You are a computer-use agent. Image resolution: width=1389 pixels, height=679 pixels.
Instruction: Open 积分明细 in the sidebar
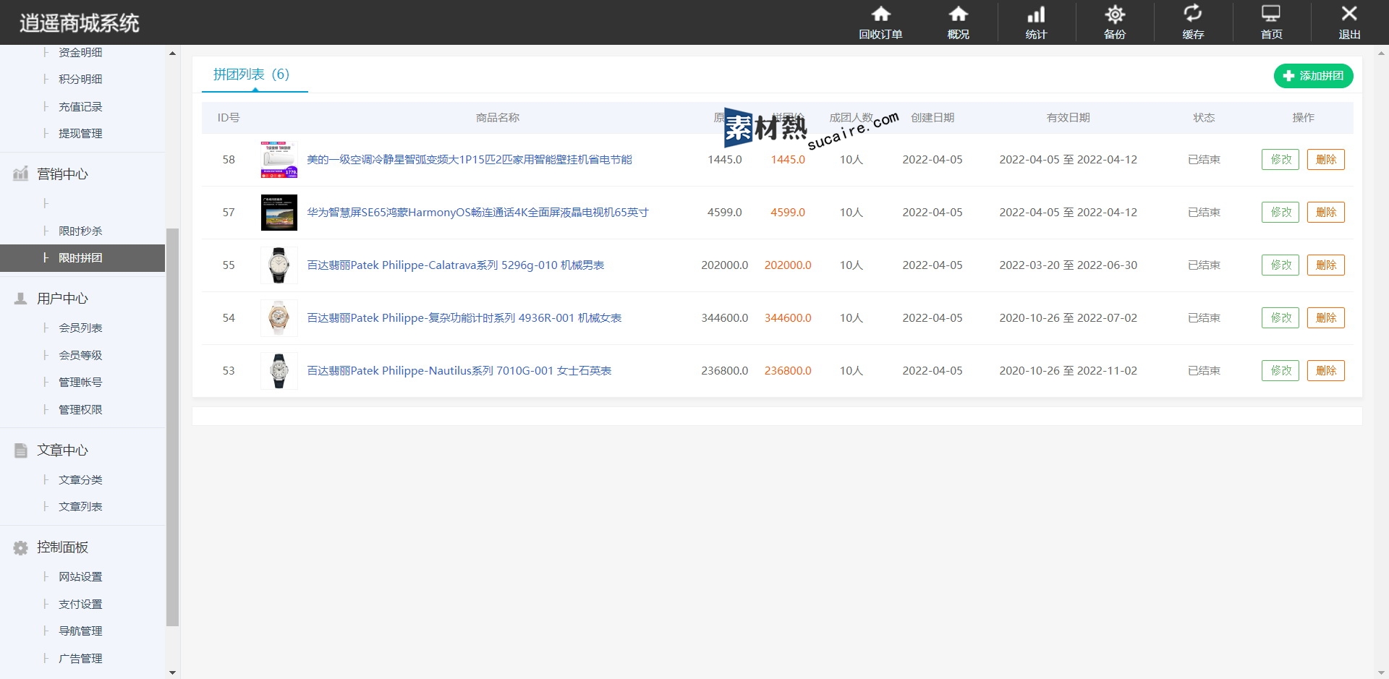click(80, 80)
